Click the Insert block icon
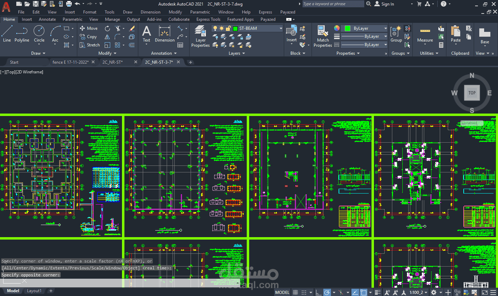Screen dimensions: 498x296 pyautogui.click(x=291, y=34)
